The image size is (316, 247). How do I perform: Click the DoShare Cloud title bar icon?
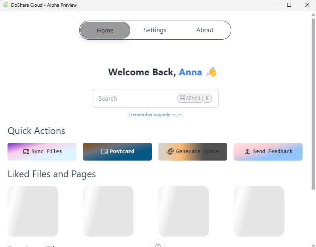point(6,5)
